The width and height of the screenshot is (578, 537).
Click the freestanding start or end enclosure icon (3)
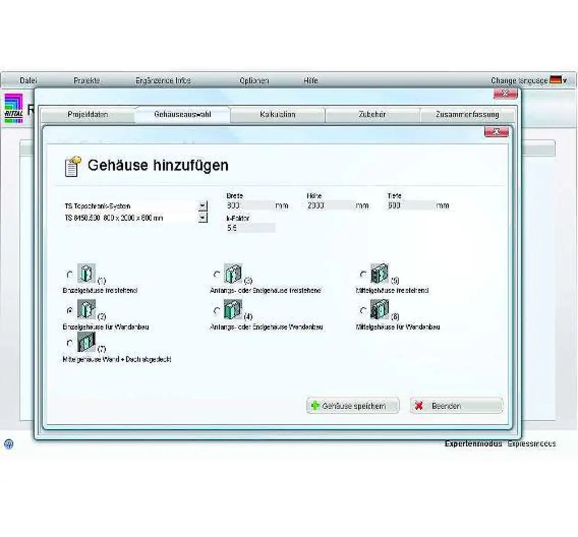point(233,273)
